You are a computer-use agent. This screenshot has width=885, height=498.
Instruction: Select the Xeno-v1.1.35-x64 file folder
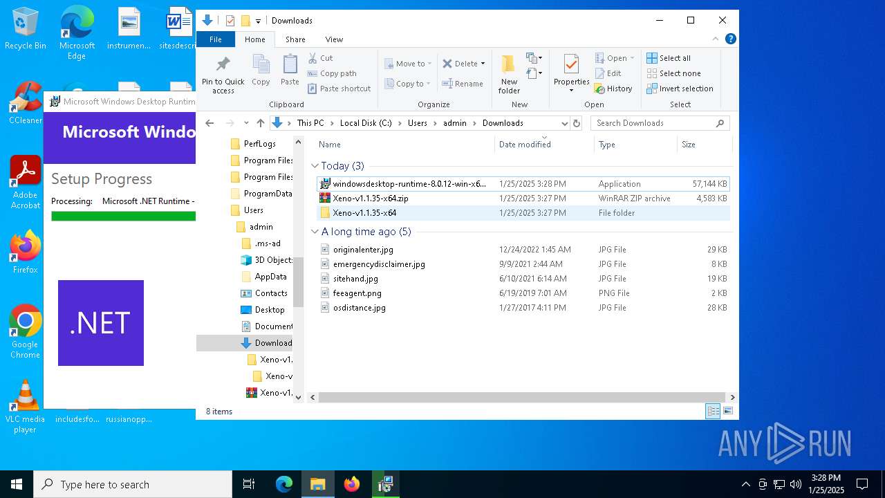[523, 213]
